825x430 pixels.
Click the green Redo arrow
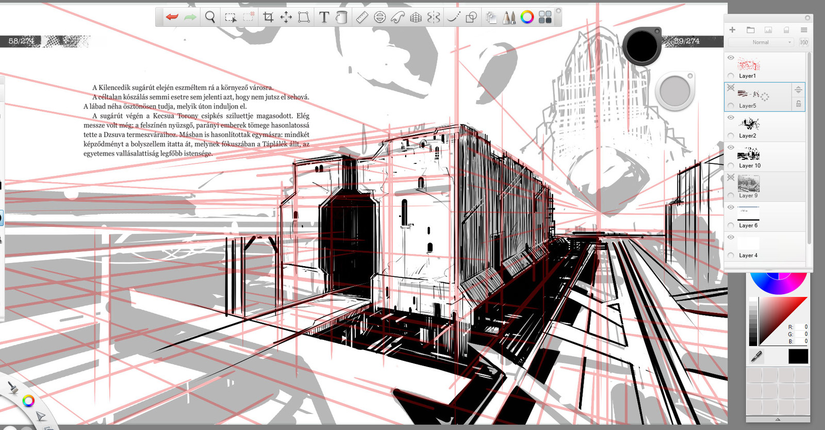(x=190, y=17)
